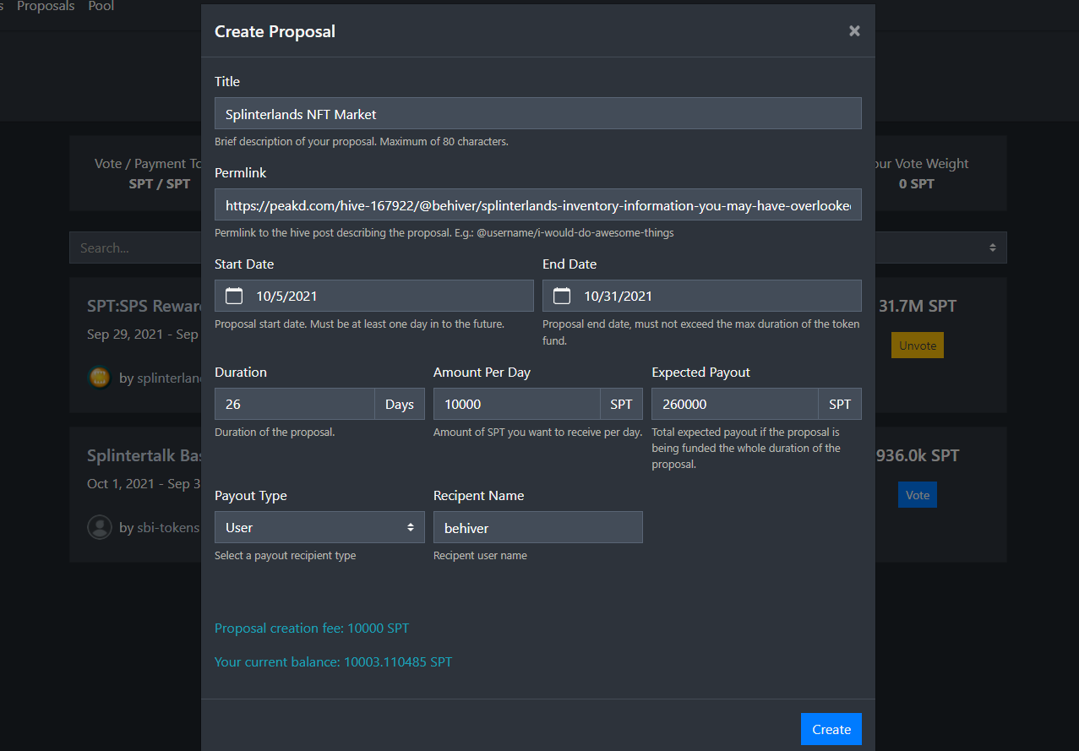This screenshot has width=1079, height=751.
Task: Click the End Date field showing 10/31/2021
Action: pos(702,296)
